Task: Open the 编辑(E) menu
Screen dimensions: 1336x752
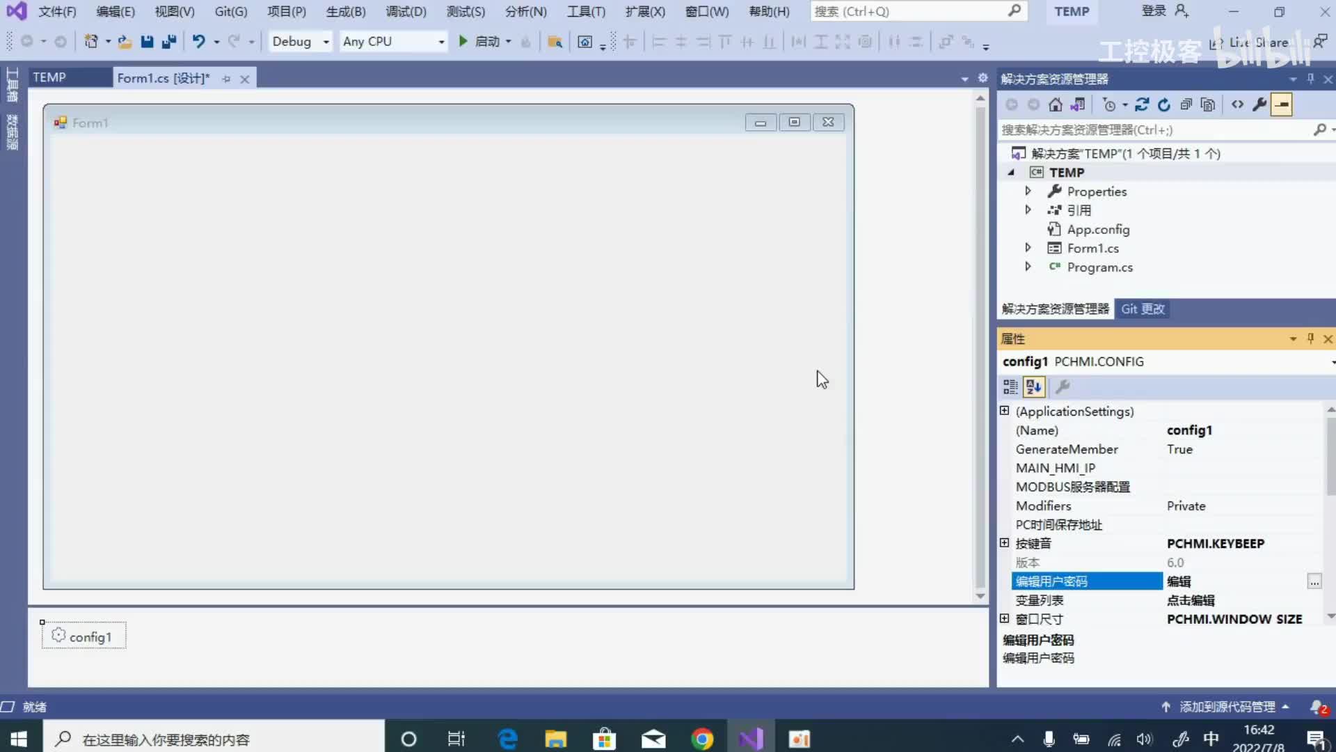Action: tap(116, 12)
